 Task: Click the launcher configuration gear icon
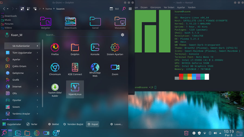pos(123,35)
